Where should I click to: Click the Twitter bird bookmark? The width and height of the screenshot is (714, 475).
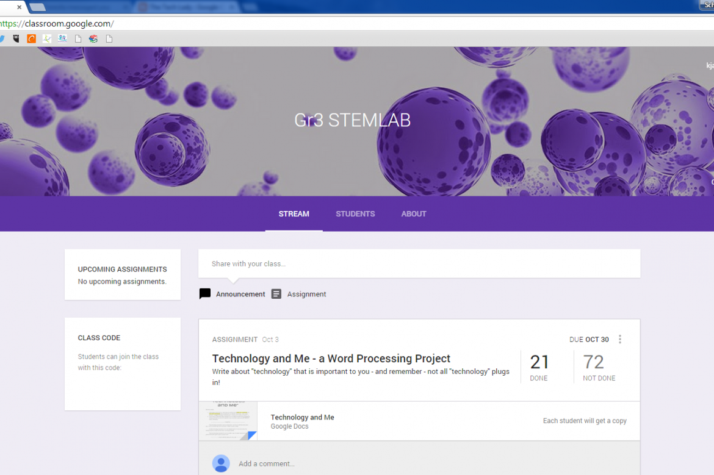pos(2,38)
